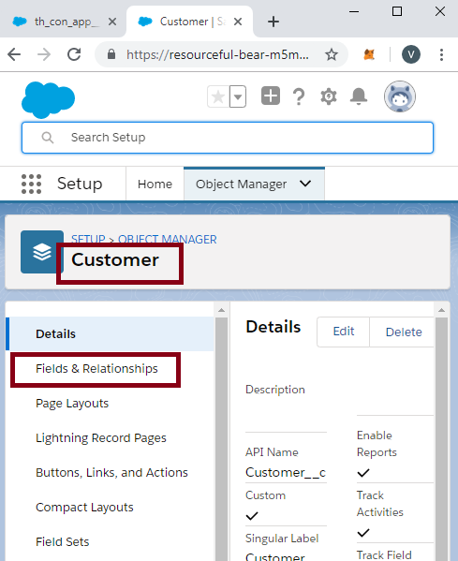Bookmark the page with the star icon

[332, 54]
